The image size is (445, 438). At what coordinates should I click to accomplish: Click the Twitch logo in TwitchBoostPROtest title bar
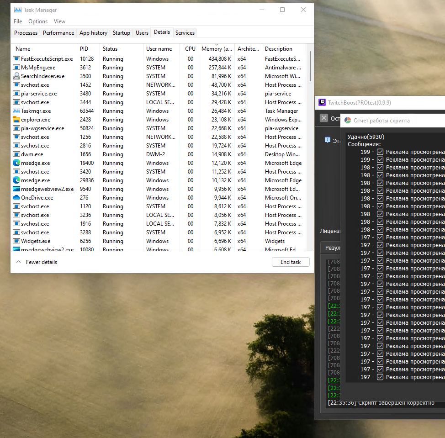pyautogui.click(x=322, y=103)
